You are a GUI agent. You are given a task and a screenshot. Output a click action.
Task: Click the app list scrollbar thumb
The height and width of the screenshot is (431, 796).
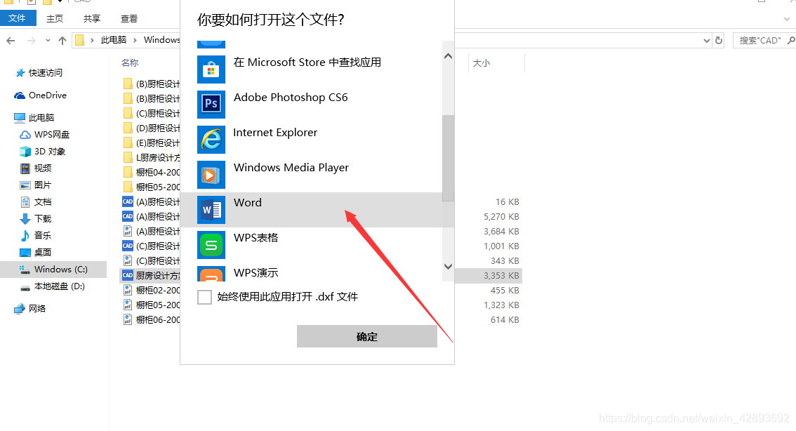448,158
